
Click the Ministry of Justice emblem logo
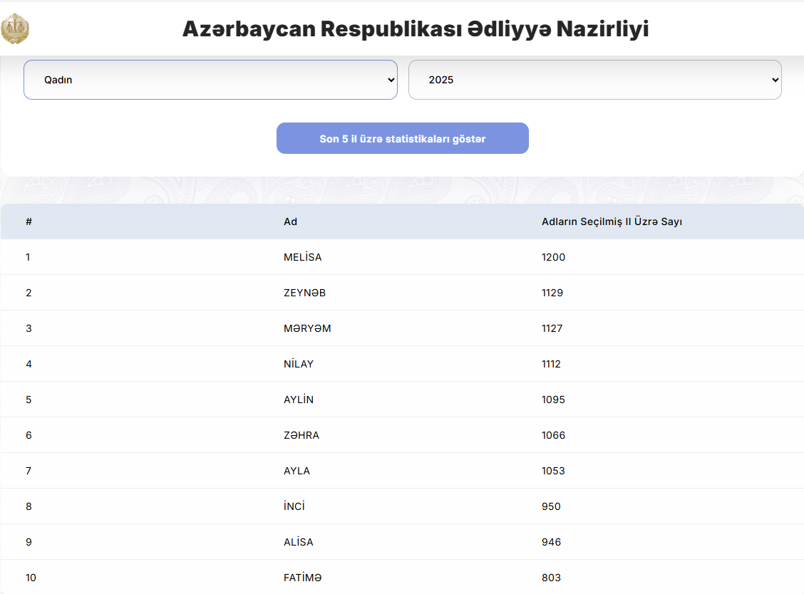(15, 28)
